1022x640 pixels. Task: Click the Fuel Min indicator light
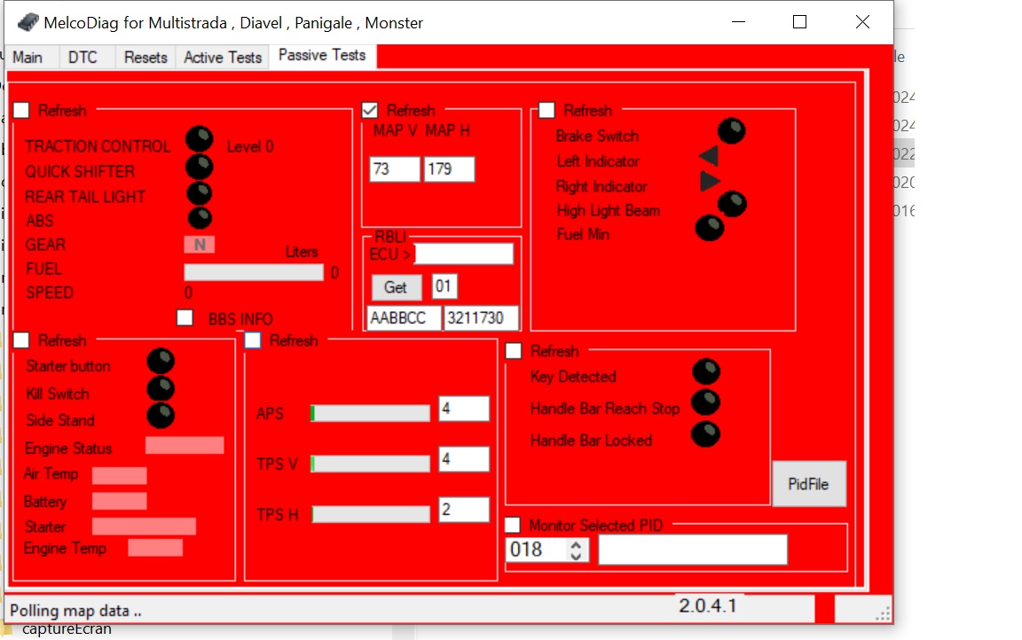coord(710,228)
